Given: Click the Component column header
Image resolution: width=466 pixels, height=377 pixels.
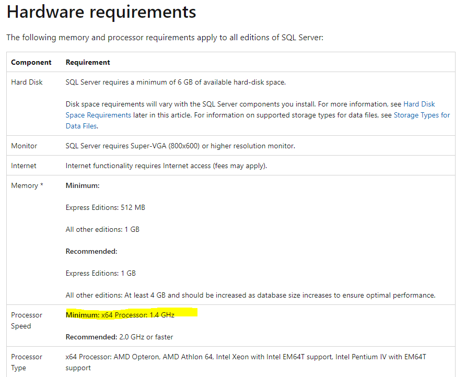Looking at the screenshot, I should pyautogui.click(x=30, y=62).
